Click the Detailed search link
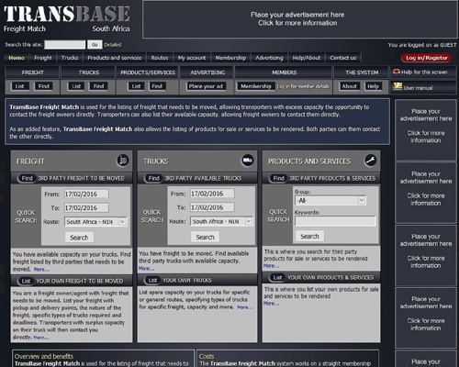The width and height of the screenshot is (459, 367). pos(113,45)
